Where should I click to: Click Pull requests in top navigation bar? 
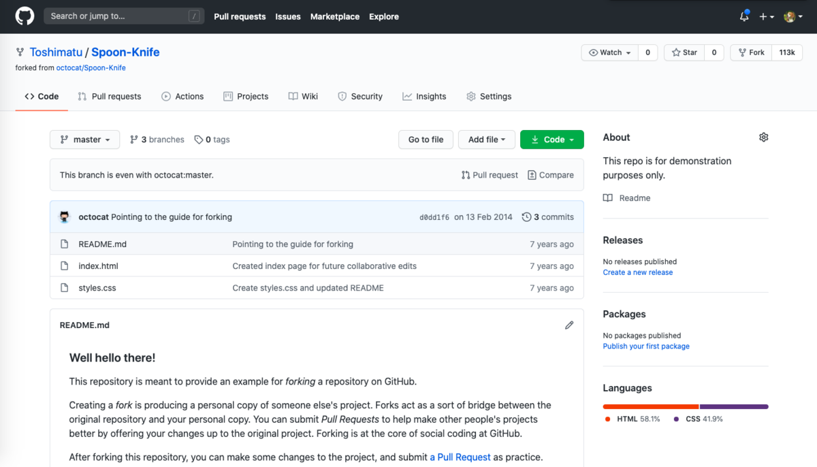click(x=240, y=16)
